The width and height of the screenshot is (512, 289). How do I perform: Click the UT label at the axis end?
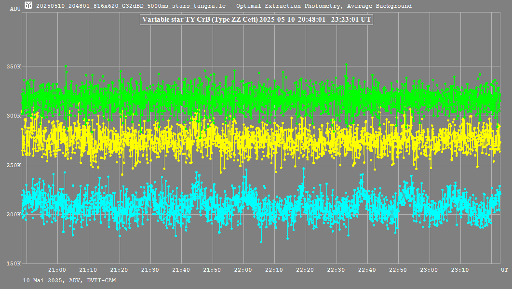coord(504,270)
